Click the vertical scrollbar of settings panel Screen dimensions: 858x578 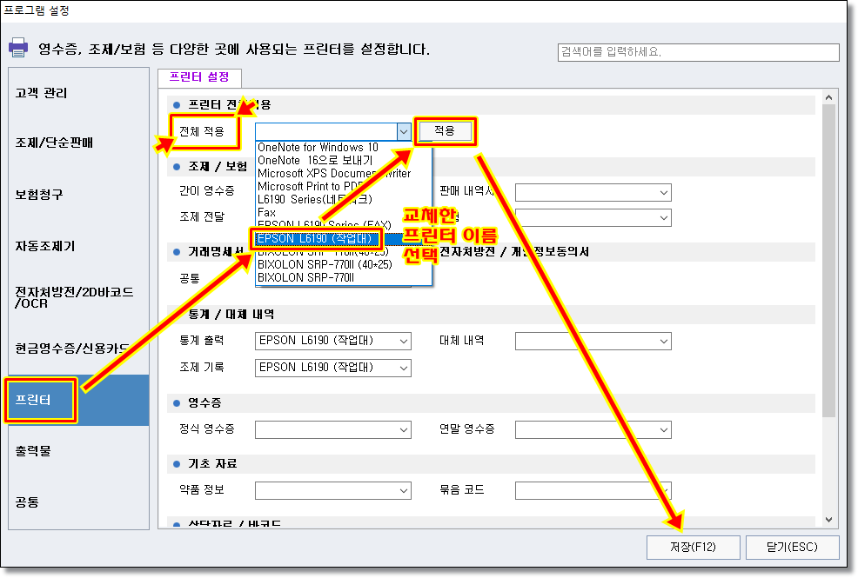pyautogui.click(x=828, y=261)
